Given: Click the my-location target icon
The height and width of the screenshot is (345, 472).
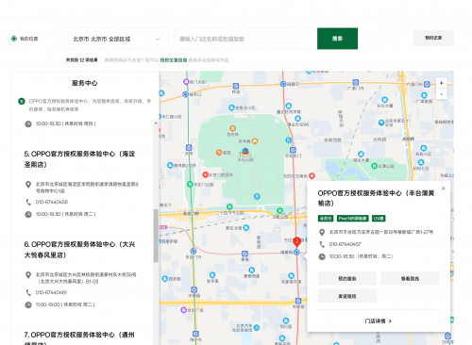Looking at the screenshot, I should [x=14, y=39].
